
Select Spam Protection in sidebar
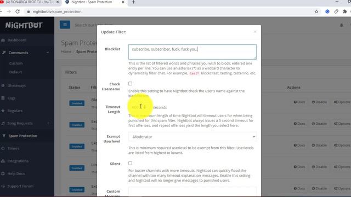pyautogui.click(x=22, y=136)
